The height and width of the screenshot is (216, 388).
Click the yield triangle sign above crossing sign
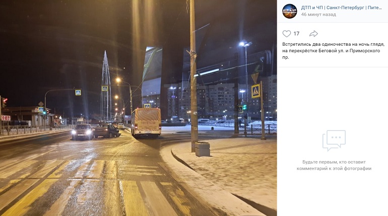tap(255, 77)
